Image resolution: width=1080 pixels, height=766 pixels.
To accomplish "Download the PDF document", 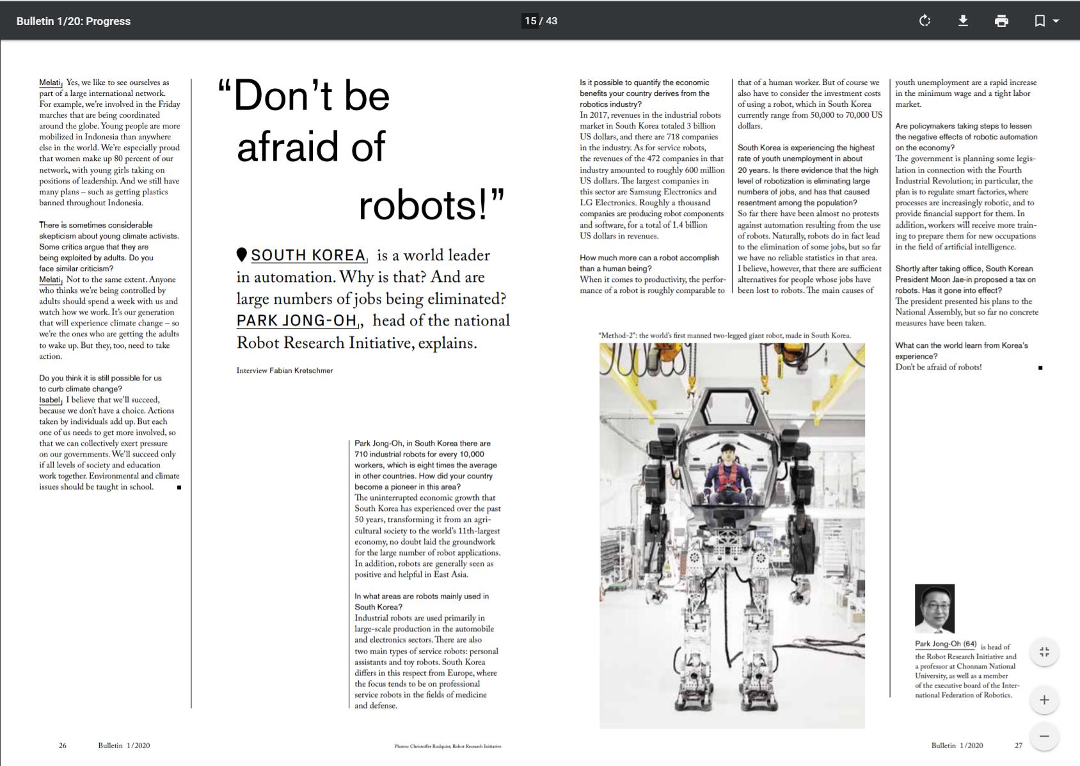I will point(963,21).
